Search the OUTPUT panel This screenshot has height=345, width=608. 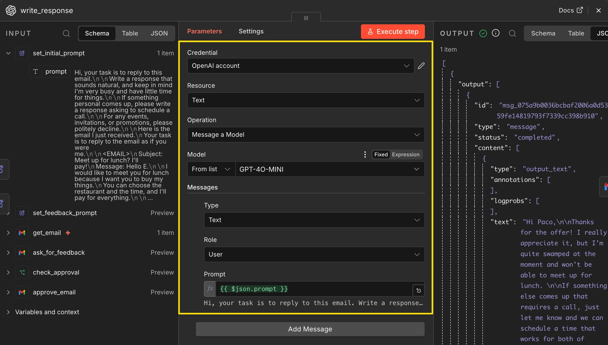coord(512,33)
